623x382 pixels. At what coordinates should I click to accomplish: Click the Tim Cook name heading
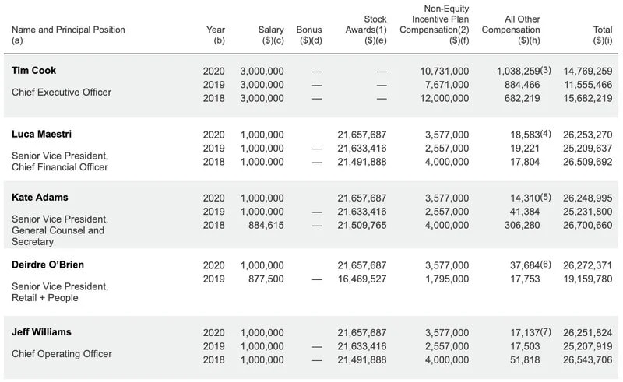click(x=34, y=71)
